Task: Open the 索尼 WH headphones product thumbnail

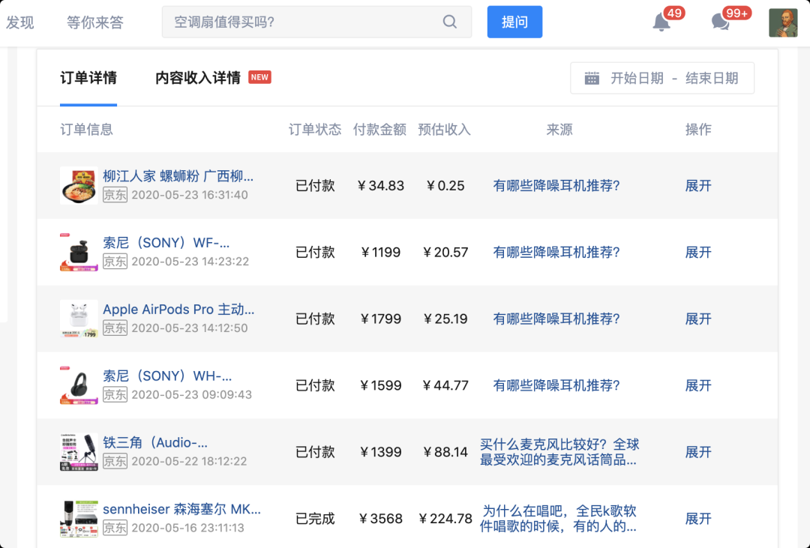Action: coord(79,385)
